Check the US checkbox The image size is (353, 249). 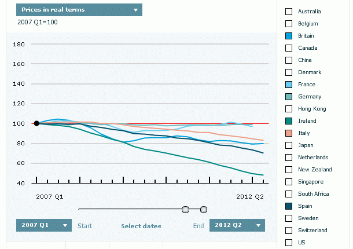pyautogui.click(x=289, y=242)
